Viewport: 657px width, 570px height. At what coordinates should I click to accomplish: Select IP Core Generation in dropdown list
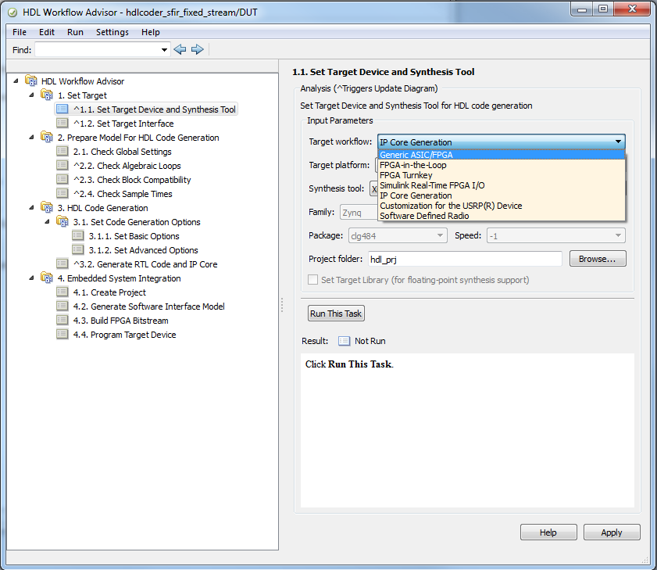(501, 195)
